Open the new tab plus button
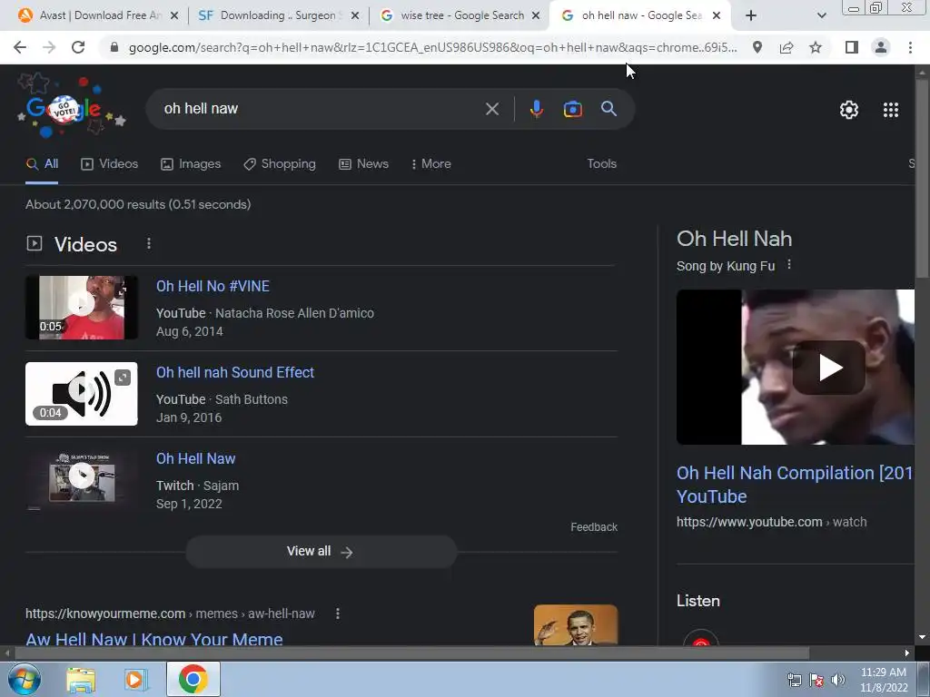This screenshot has height=697, width=930. [751, 15]
